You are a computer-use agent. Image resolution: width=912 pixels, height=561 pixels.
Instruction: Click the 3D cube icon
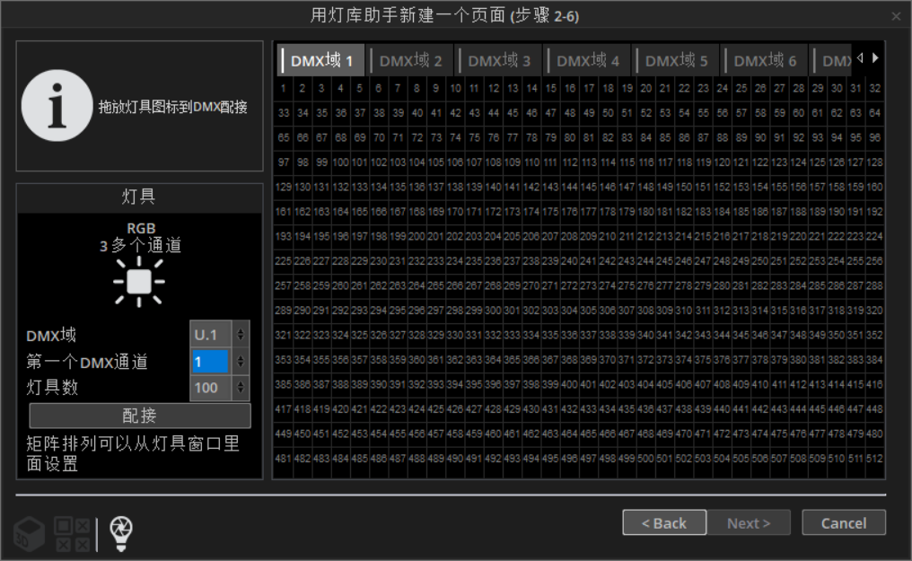31,533
